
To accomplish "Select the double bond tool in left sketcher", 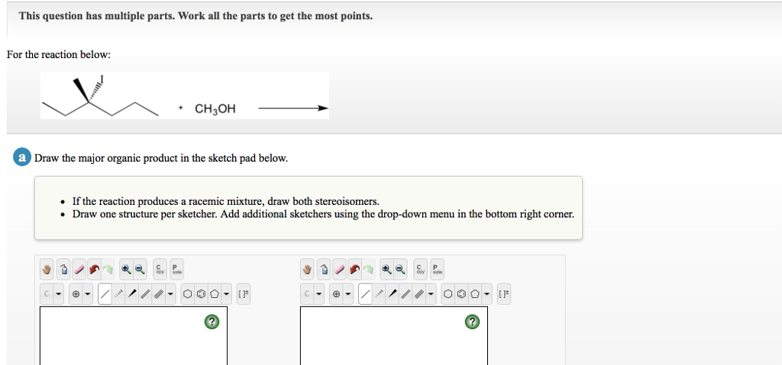I will [x=145, y=294].
